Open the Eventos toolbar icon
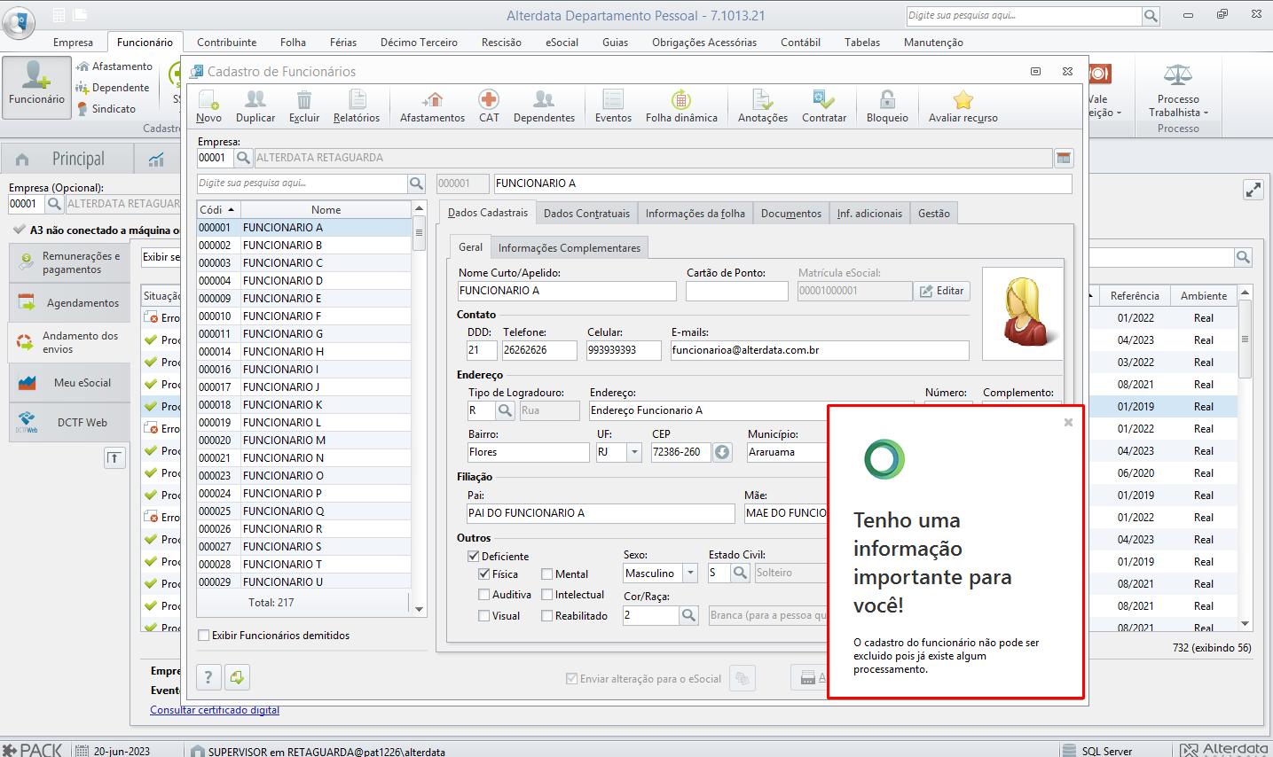 (613, 105)
